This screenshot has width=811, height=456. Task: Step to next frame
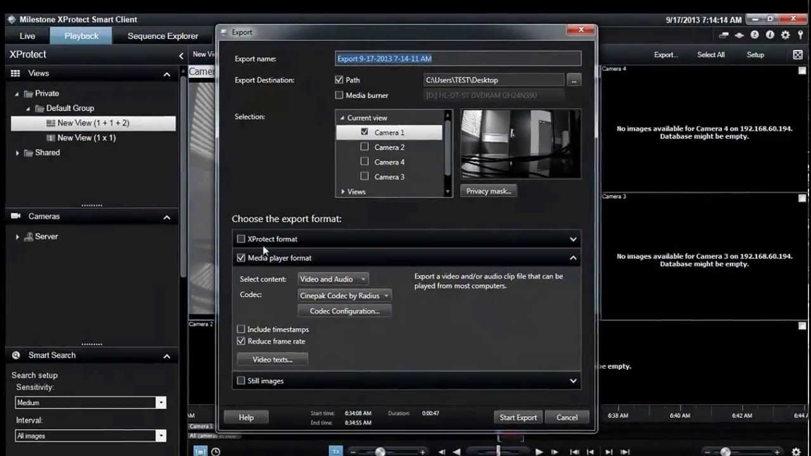click(x=554, y=452)
